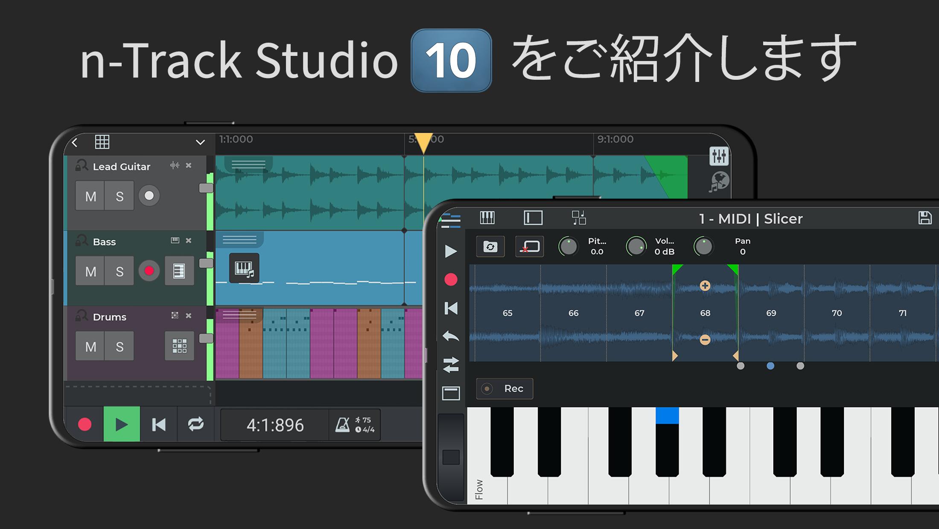The height and width of the screenshot is (529, 939).
Task: Remove the Bass track with X
Action: pyautogui.click(x=189, y=241)
